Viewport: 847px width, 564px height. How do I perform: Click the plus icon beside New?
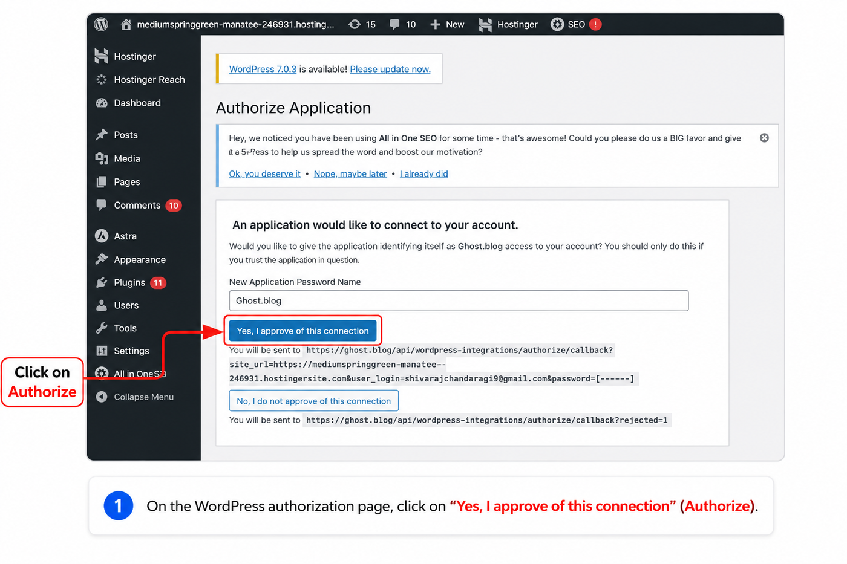(435, 24)
